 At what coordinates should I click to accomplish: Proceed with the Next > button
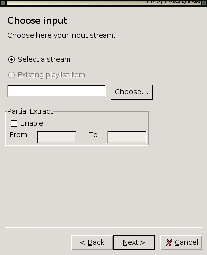click(x=134, y=243)
